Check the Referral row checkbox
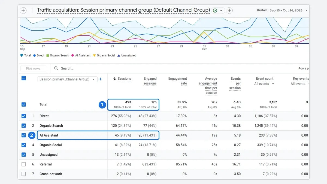 click(x=24, y=164)
